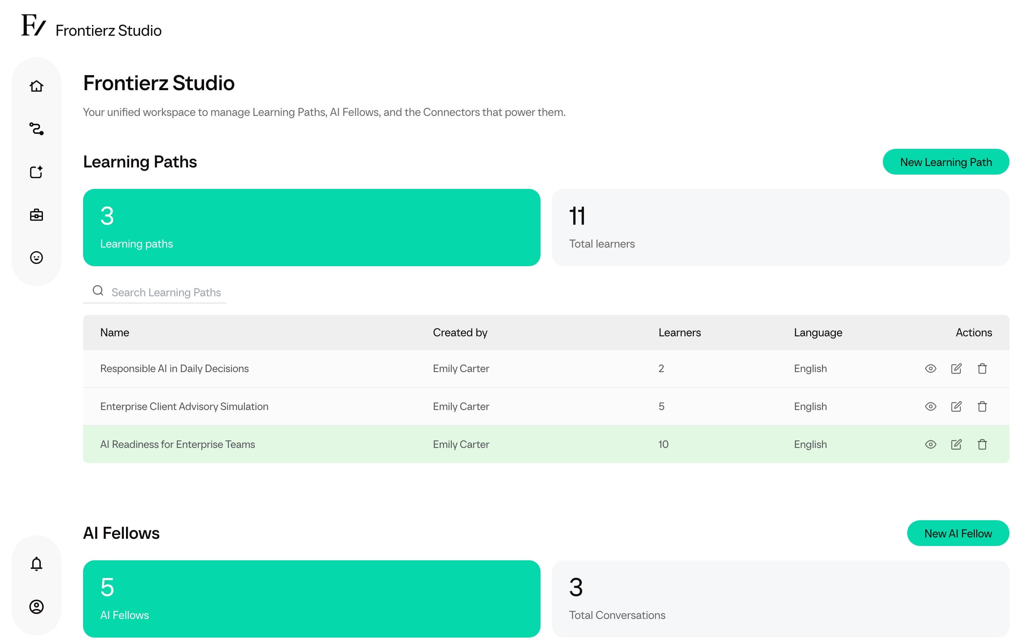Viewport: 1031px width, 644px height.
Task: Open the briefcase Connectors icon in sidebar
Action: [36, 215]
